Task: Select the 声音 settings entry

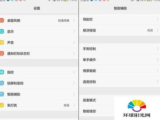Action: [x=39, y=43]
